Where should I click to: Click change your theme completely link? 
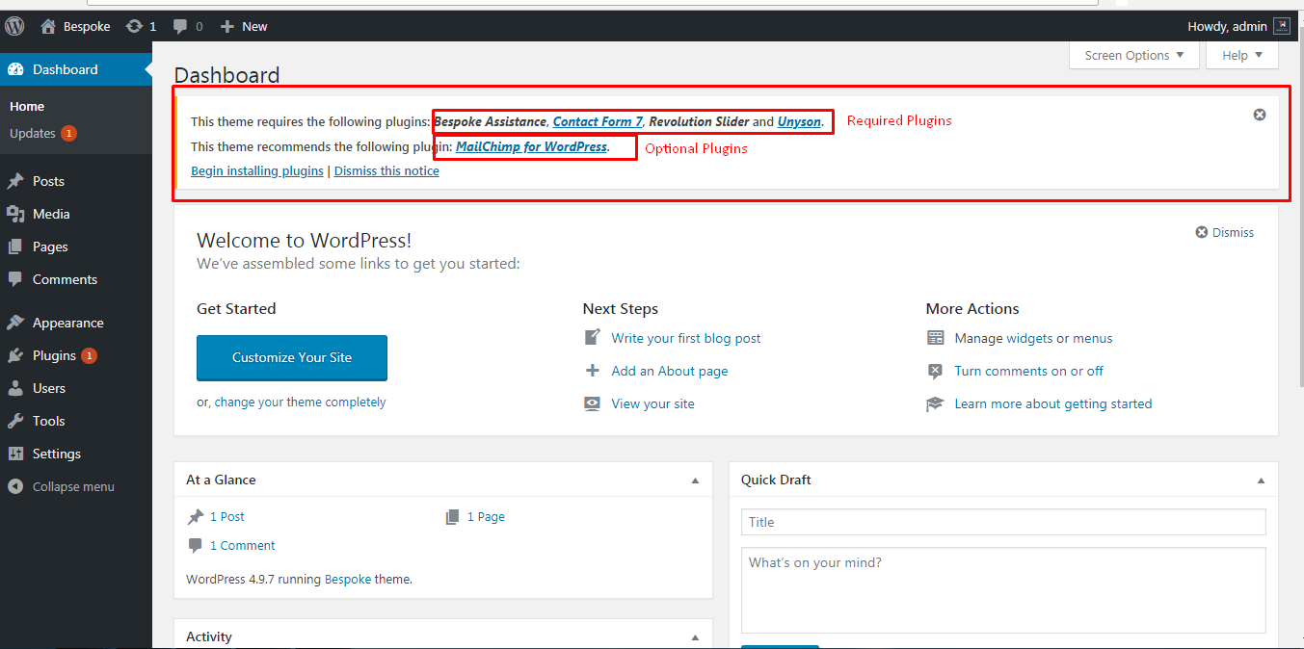point(300,402)
